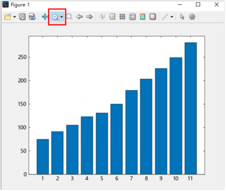227x191 pixels.
Task: Click the x-axis tick label 1
Action: (x=43, y=178)
